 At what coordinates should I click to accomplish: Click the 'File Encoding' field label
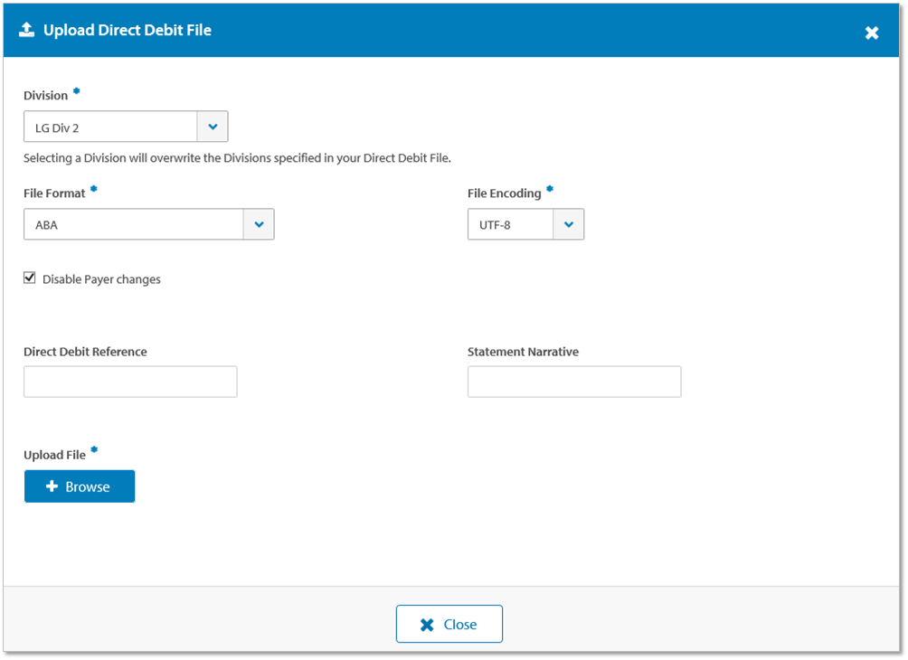coord(504,193)
